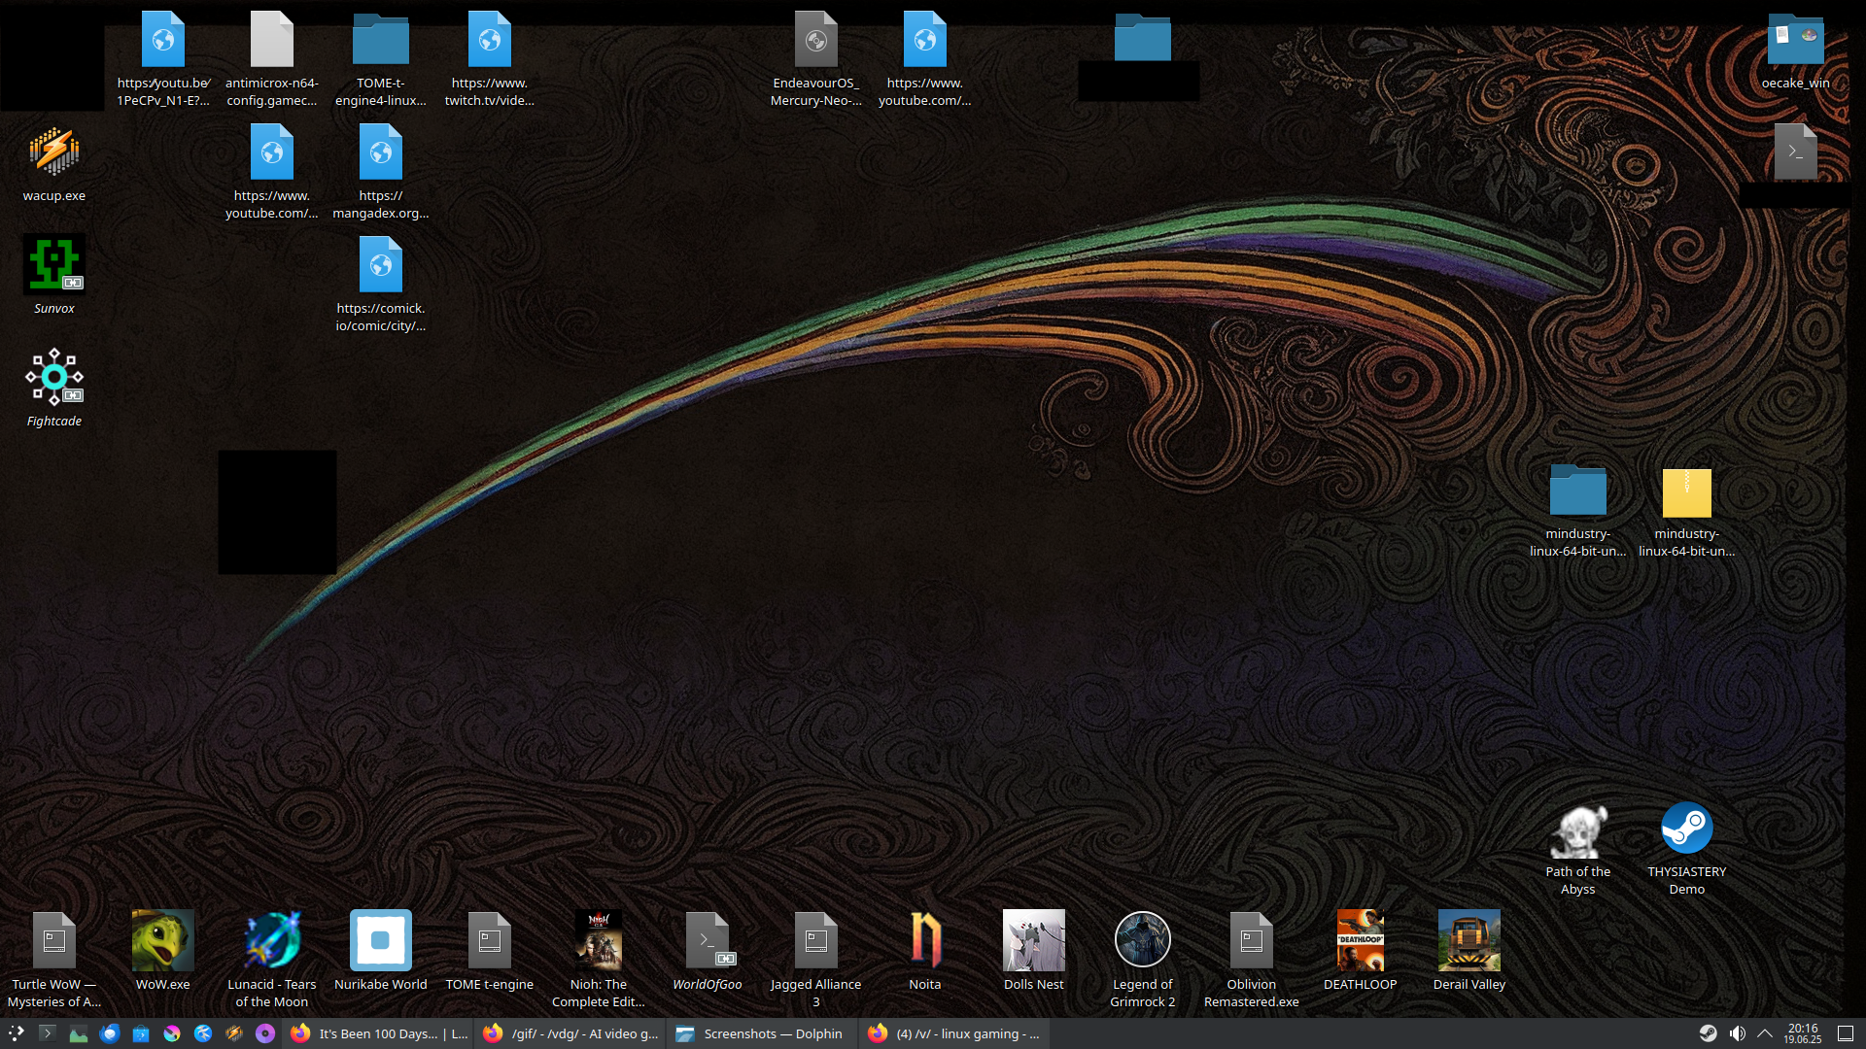The image size is (1866, 1049).
Task: Click the Show Desktop button
Action: point(1846,1033)
